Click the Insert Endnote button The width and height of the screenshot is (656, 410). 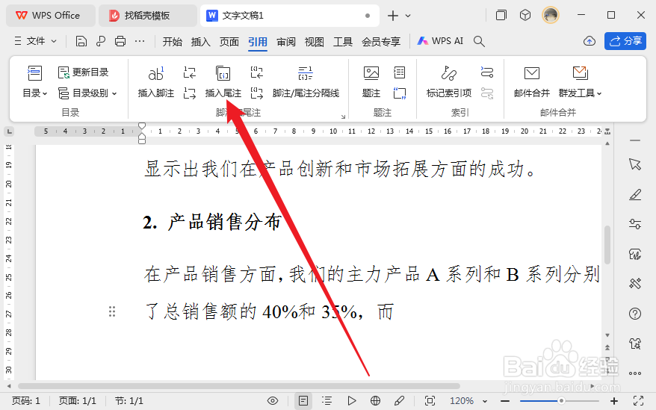[223, 82]
